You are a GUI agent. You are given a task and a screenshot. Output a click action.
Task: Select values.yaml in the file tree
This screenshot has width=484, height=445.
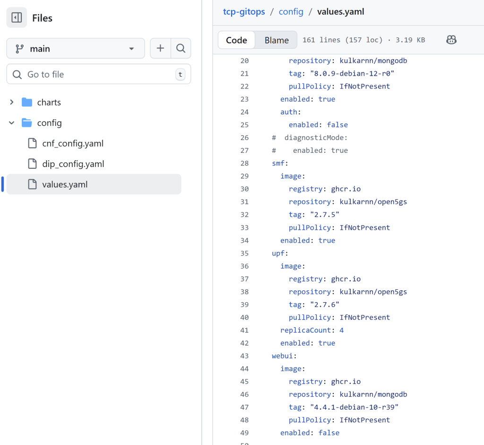click(x=65, y=184)
